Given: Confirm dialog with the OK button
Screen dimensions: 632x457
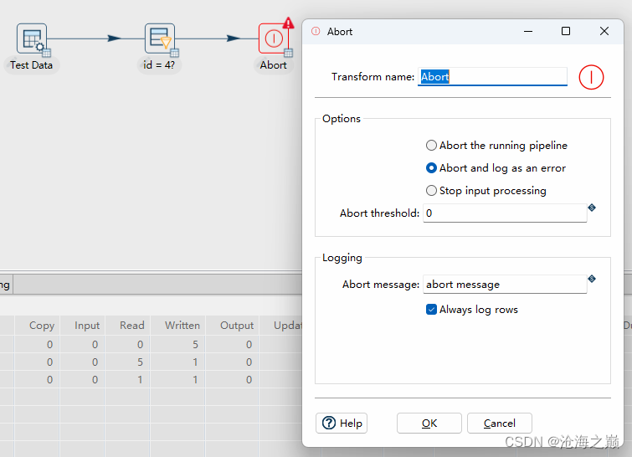Looking at the screenshot, I should (429, 424).
